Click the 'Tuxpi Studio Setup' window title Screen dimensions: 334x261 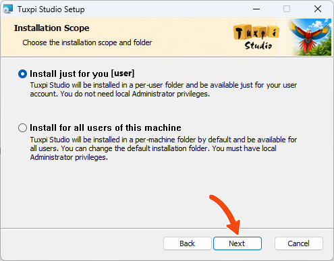click(51, 9)
